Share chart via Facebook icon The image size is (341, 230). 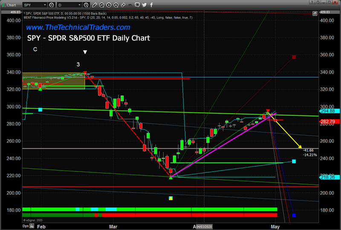pos(151,5)
